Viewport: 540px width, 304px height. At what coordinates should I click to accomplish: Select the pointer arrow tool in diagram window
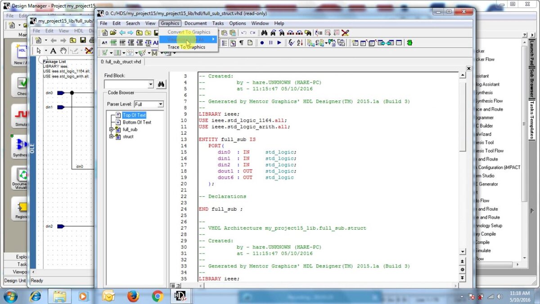[39, 51]
